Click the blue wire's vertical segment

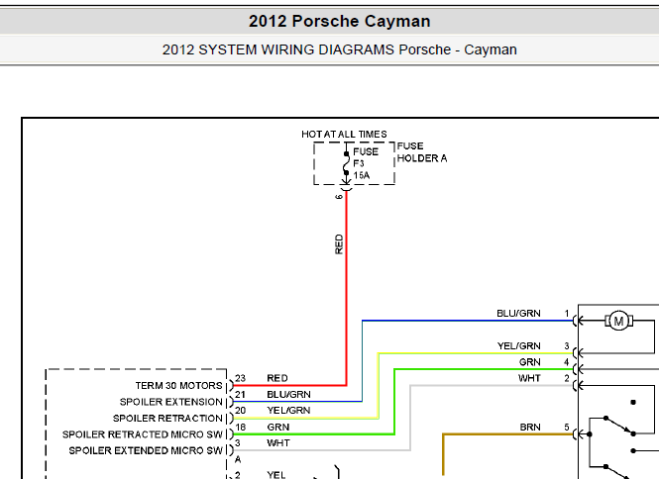point(363,361)
